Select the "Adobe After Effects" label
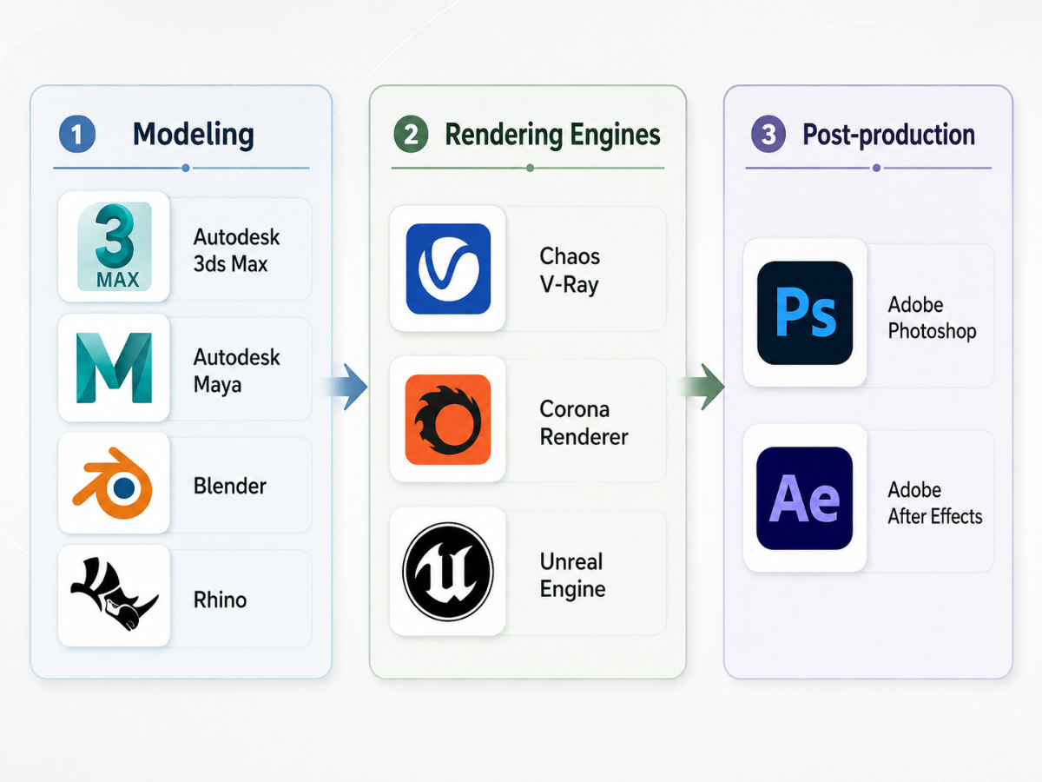The width and height of the screenshot is (1042, 782). pyautogui.click(x=935, y=503)
